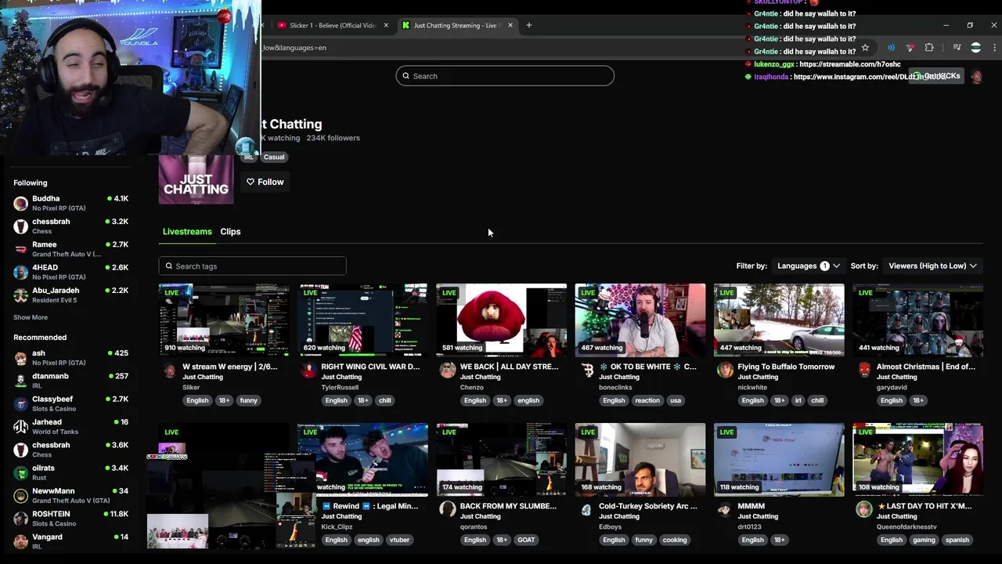The width and height of the screenshot is (1002, 564).
Task: Open drt0123 MMMM stream thumbnail
Action: [779, 460]
